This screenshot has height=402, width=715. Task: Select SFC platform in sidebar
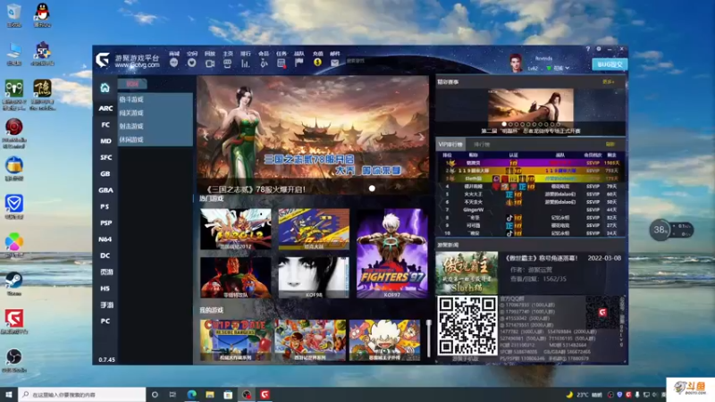point(105,157)
